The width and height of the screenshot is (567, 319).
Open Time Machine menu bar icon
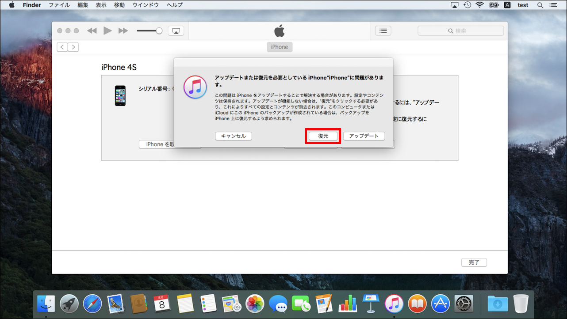pos(467,5)
